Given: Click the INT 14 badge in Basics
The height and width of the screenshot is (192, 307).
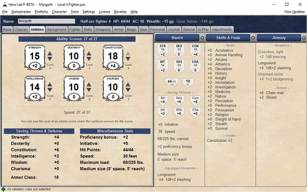Looking at the screenshot, I should coord(162,66).
